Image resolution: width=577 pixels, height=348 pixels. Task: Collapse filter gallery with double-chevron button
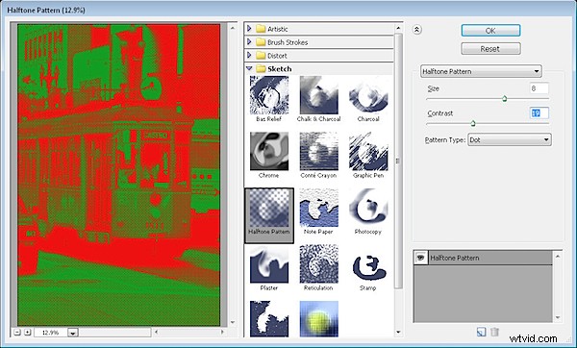pyautogui.click(x=417, y=30)
